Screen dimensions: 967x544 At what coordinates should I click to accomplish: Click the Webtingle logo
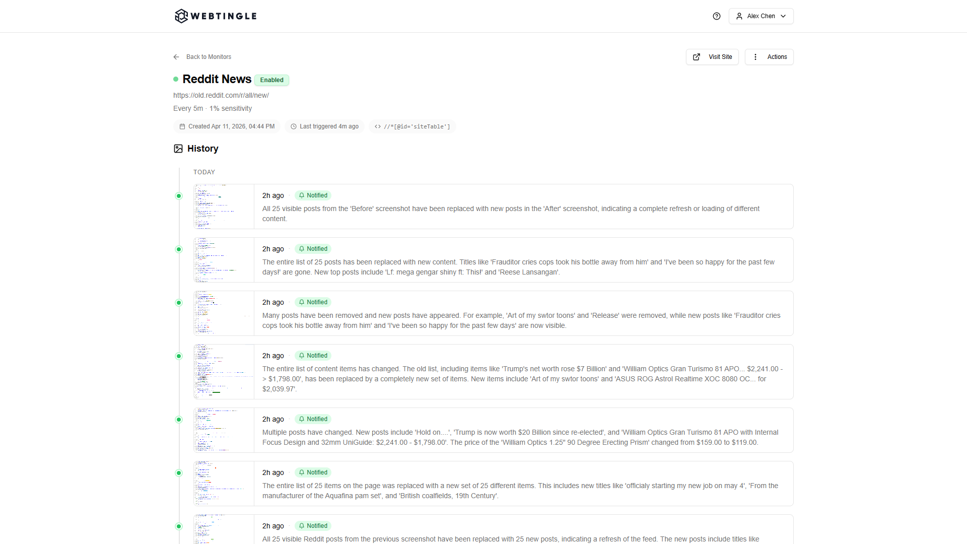pos(216,16)
